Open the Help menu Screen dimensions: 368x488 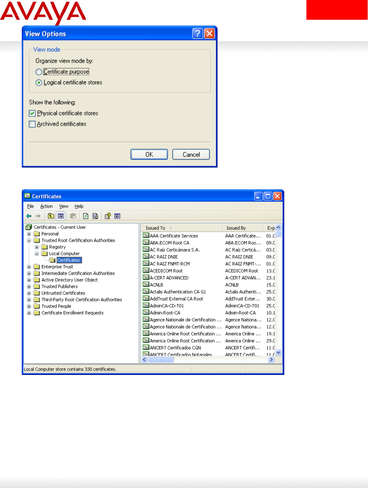pos(79,206)
